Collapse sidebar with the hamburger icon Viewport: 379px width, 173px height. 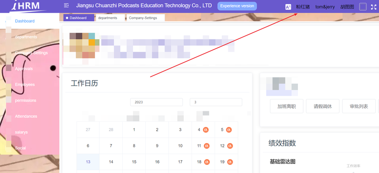pyautogui.click(x=66, y=6)
